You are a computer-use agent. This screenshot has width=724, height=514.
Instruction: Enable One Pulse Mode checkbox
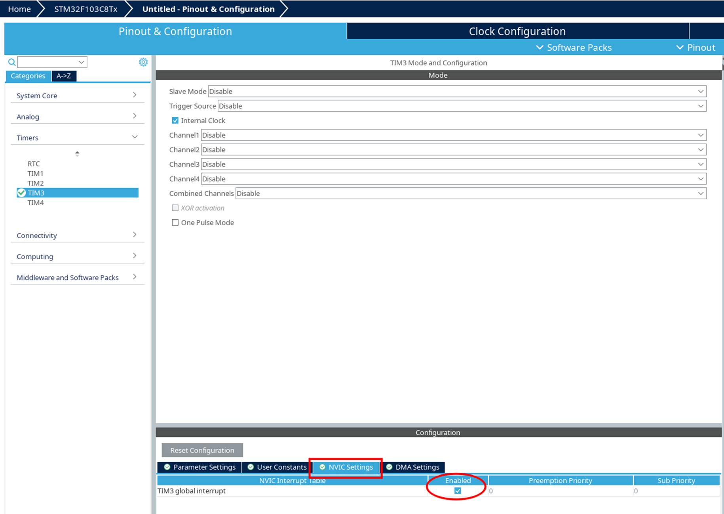[175, 223]
